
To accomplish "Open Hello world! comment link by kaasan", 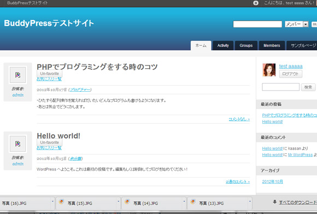I will pos(272,148).
